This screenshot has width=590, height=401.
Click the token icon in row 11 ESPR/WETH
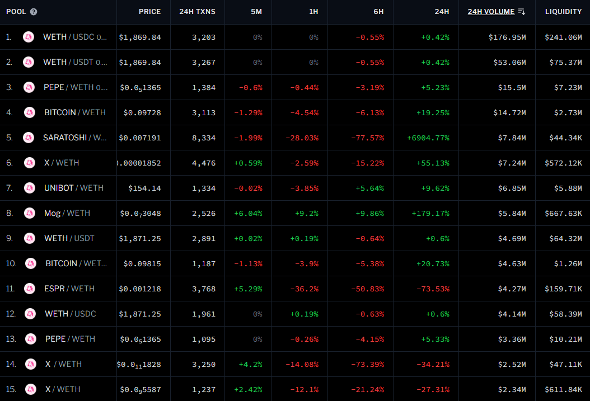point(30,289)
